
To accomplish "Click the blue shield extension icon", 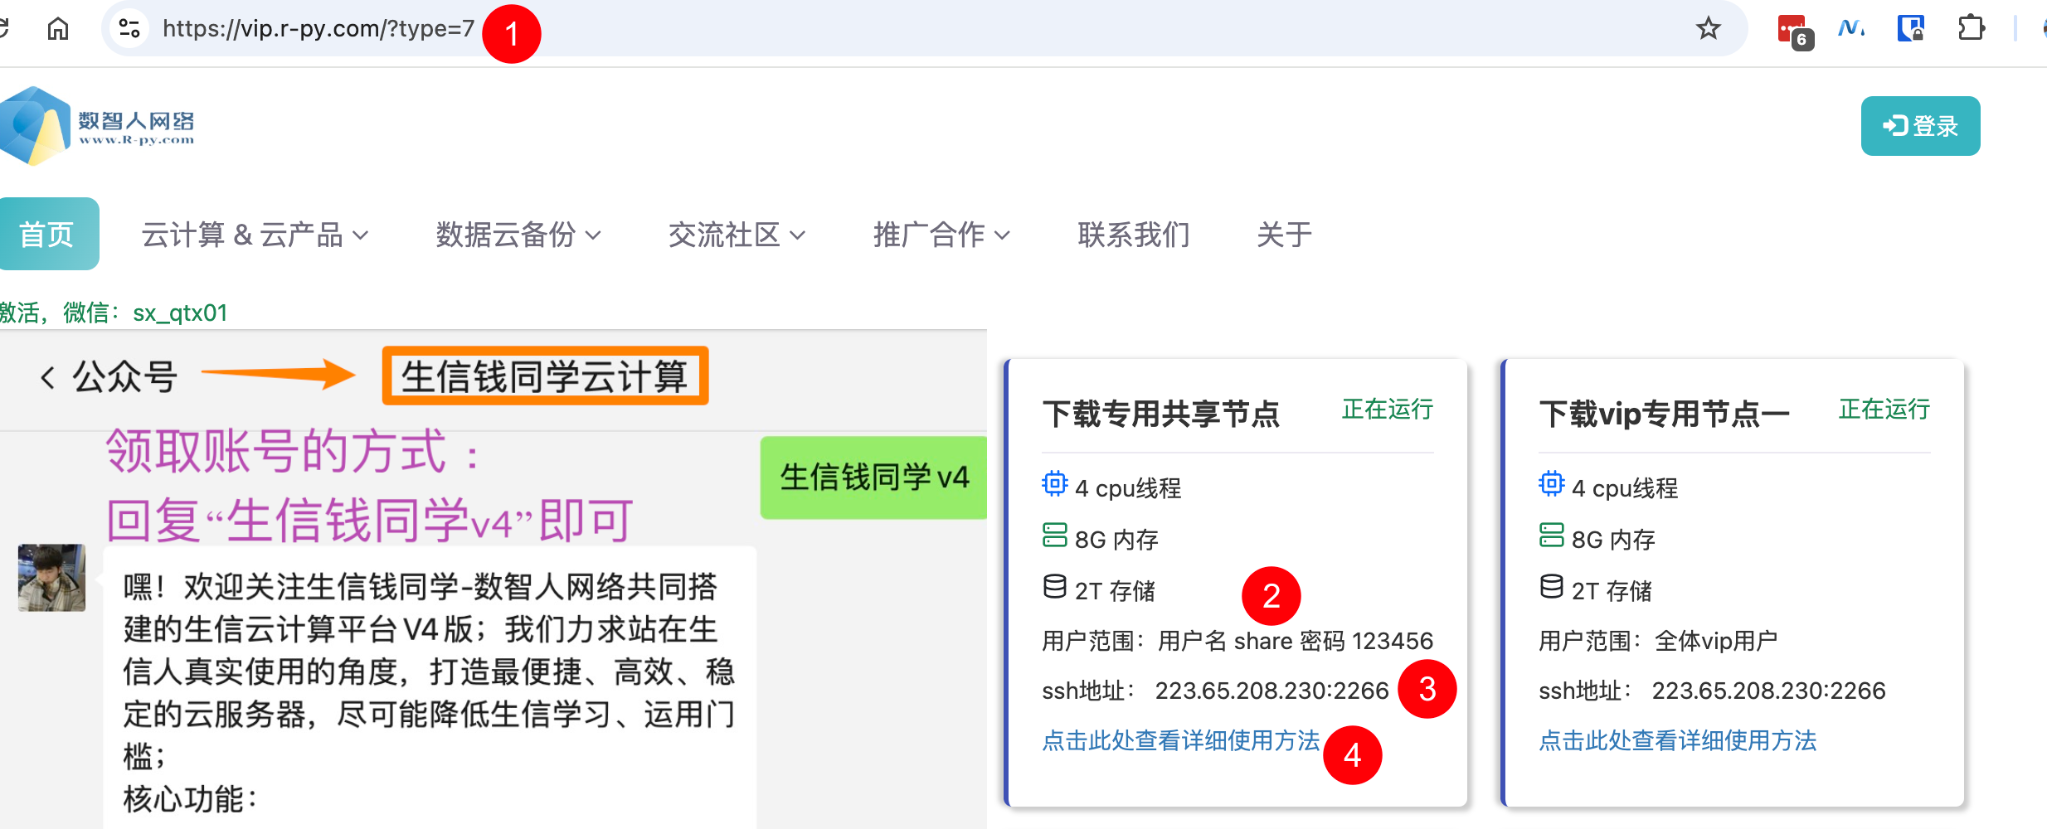I will pos(1911,29).
